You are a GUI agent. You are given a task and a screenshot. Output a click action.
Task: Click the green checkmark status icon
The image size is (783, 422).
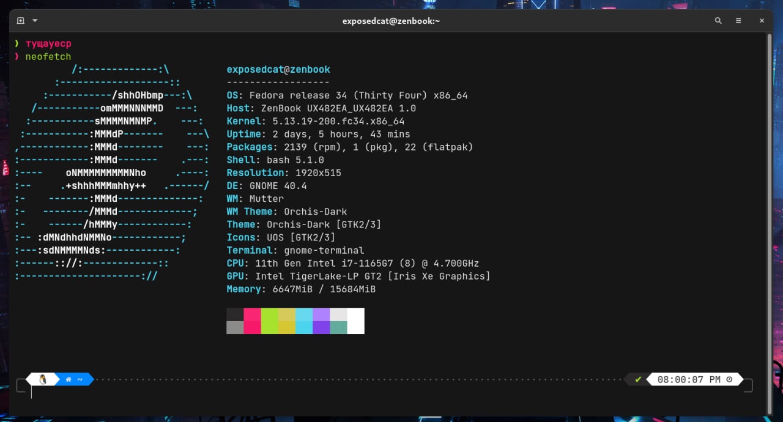(x=639, y=379)
